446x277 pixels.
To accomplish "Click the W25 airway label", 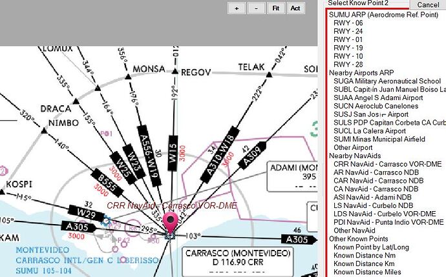I will [x=123, y=168].
